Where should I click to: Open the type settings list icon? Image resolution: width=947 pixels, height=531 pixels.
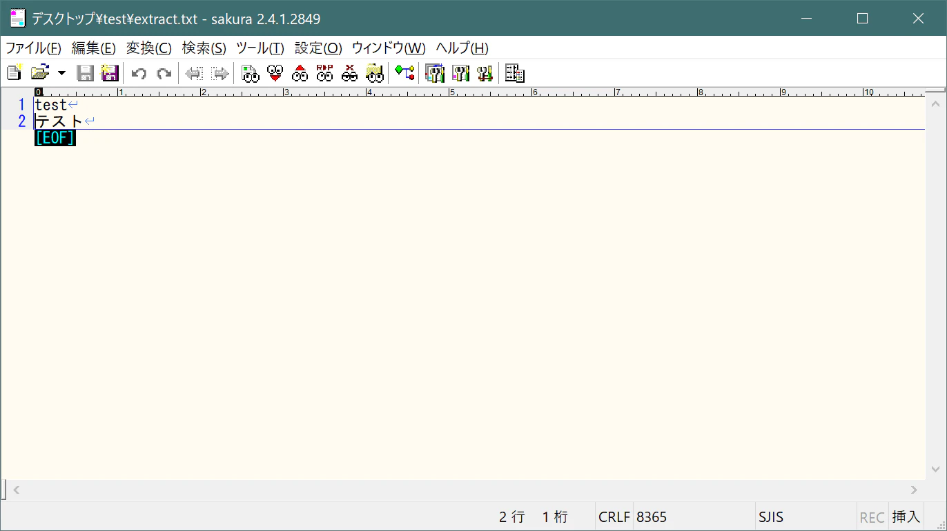(x=435, y=73)
